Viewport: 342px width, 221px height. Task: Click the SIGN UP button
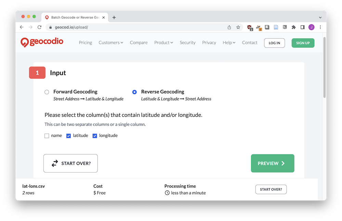click(x=303, y=43)
